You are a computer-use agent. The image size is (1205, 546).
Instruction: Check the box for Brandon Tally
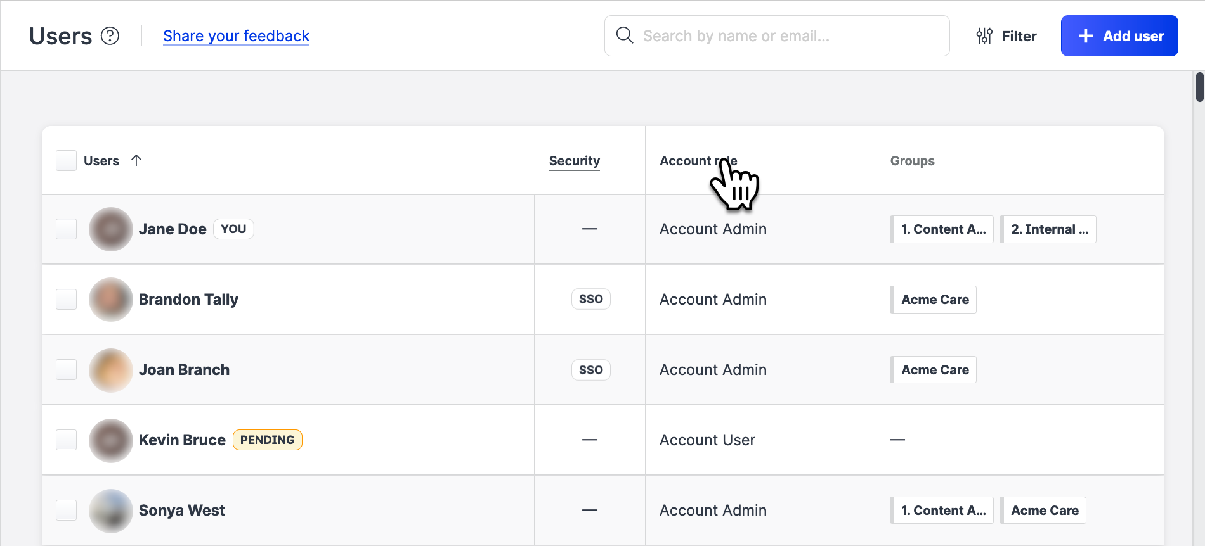(67, 300)
